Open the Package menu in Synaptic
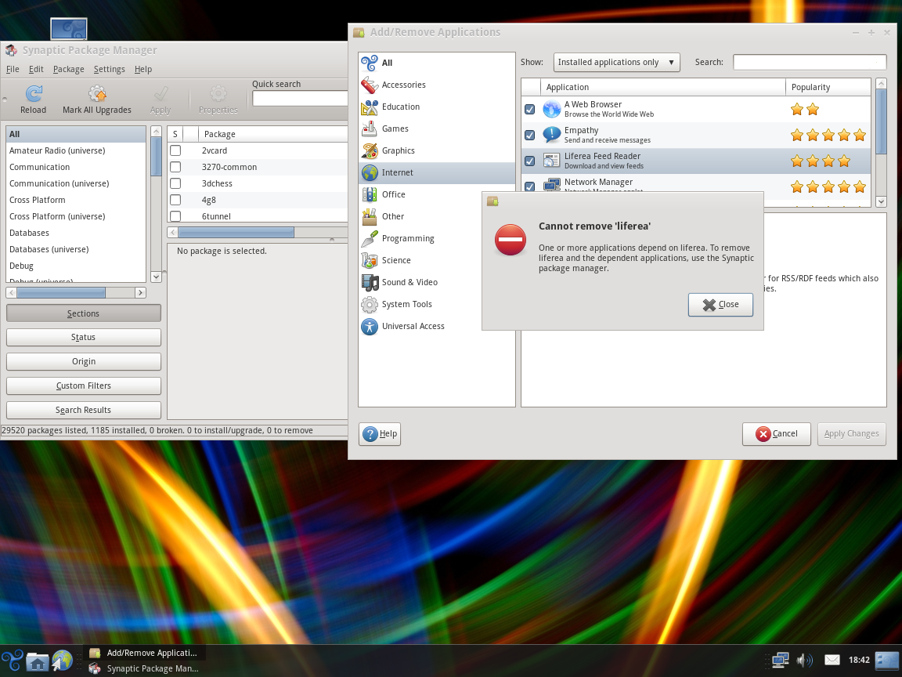902x677 pixels. tap(68, 69)
